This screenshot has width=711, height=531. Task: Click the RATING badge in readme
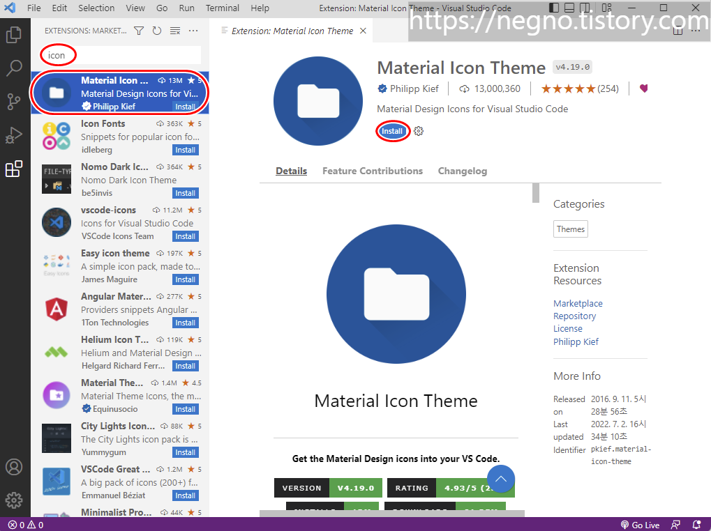(x=451, y=488)
